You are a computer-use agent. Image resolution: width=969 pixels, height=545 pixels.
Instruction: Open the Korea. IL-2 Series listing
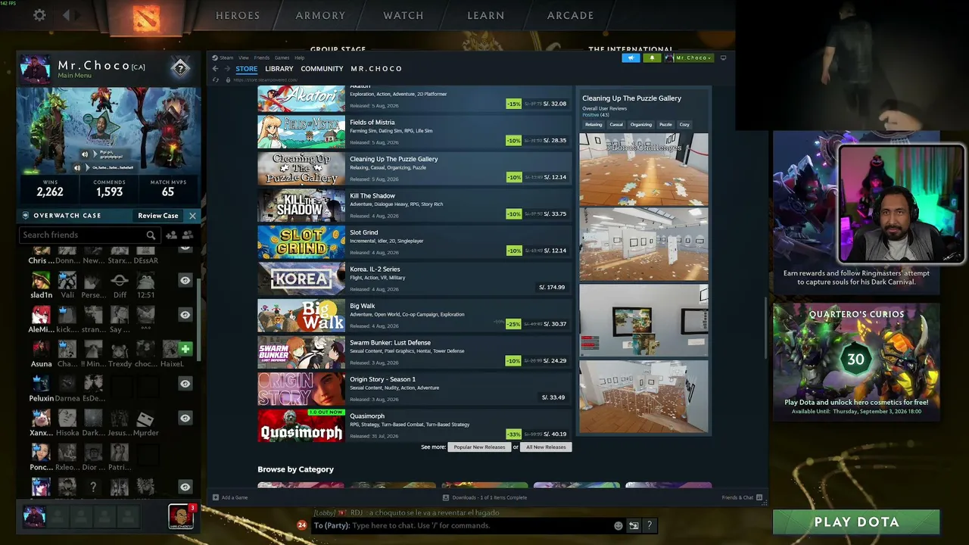click(415, 278)
